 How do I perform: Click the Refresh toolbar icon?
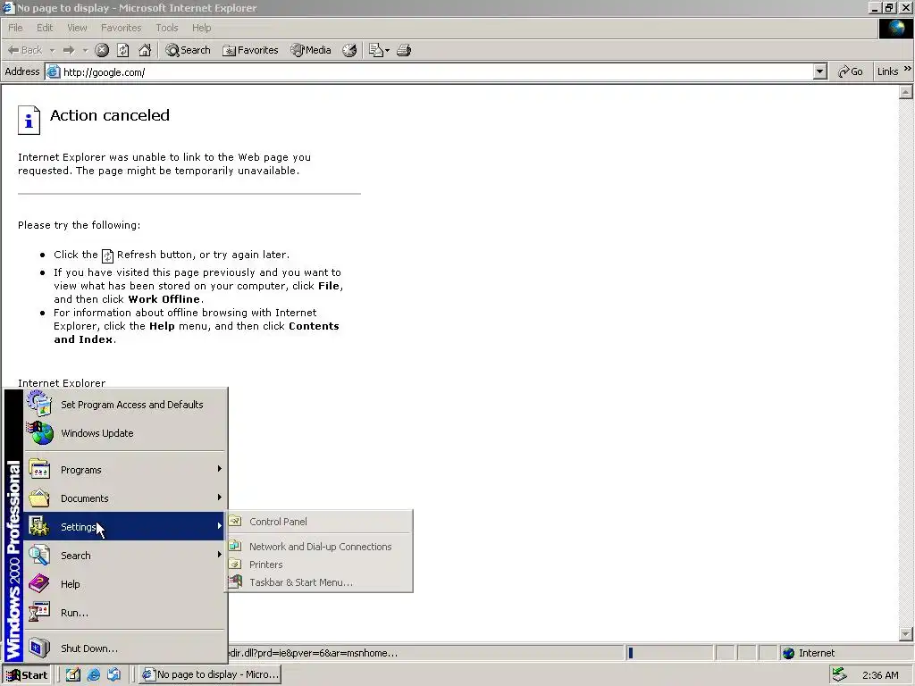123,50
